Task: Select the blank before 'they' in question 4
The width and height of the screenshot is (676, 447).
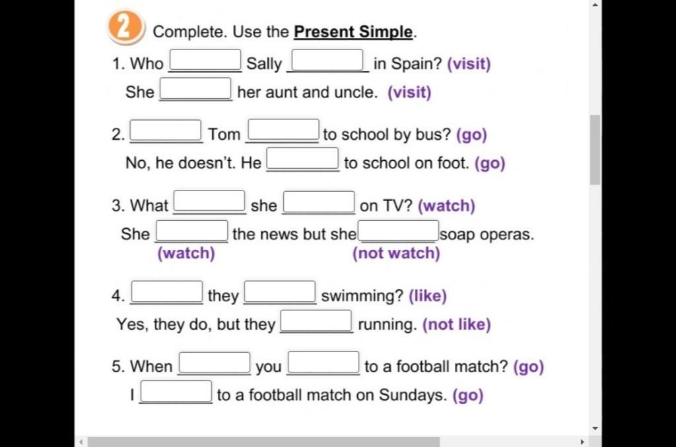Action: pyautogui.click(x=167, y=291)
